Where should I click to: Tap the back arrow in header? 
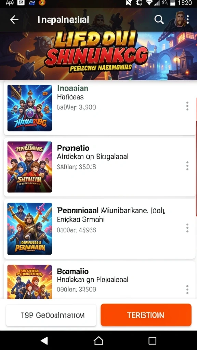click(x=14, y=19)
